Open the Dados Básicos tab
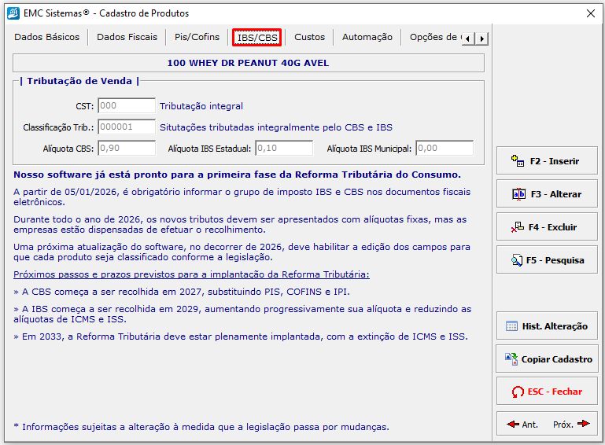This screenshot has height=445, width=605. 46,37
